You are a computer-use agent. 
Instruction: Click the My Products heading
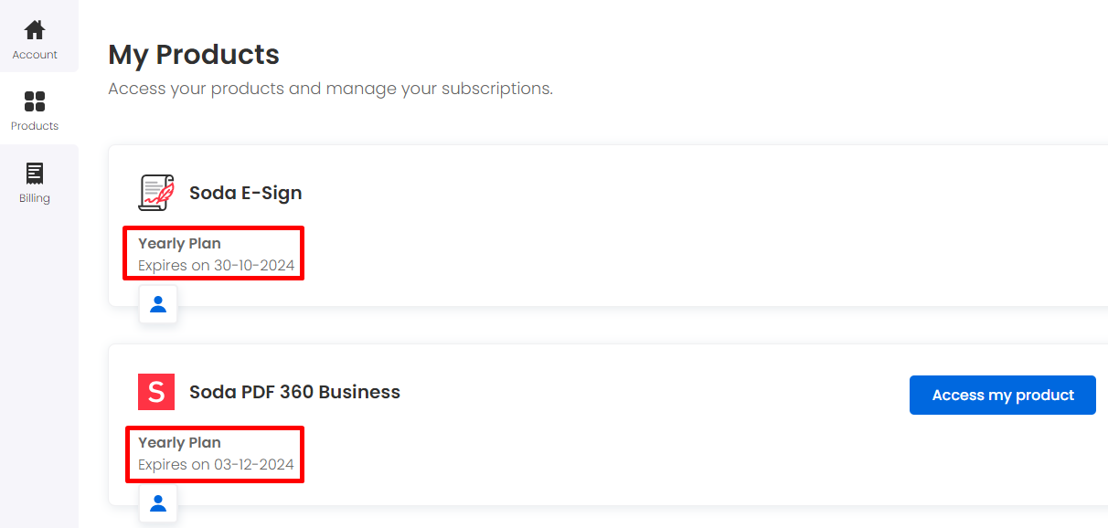click(x=194, y=55)
